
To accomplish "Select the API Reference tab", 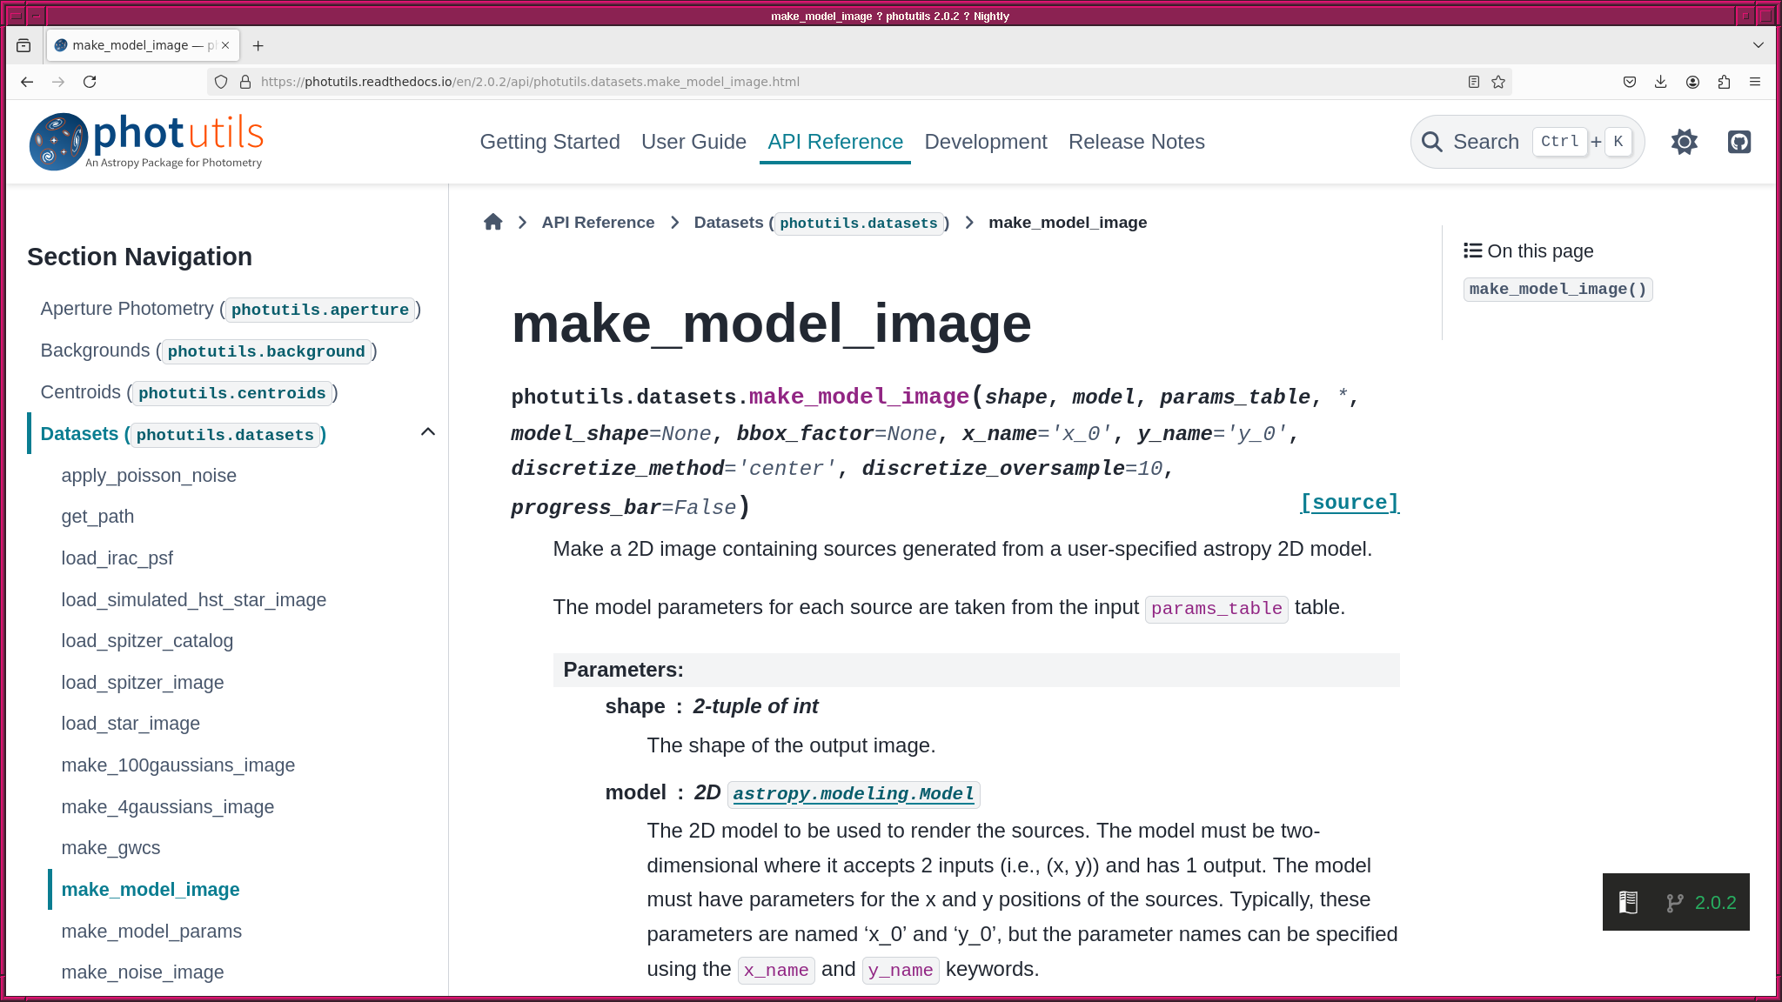I will tap(834, 141).
